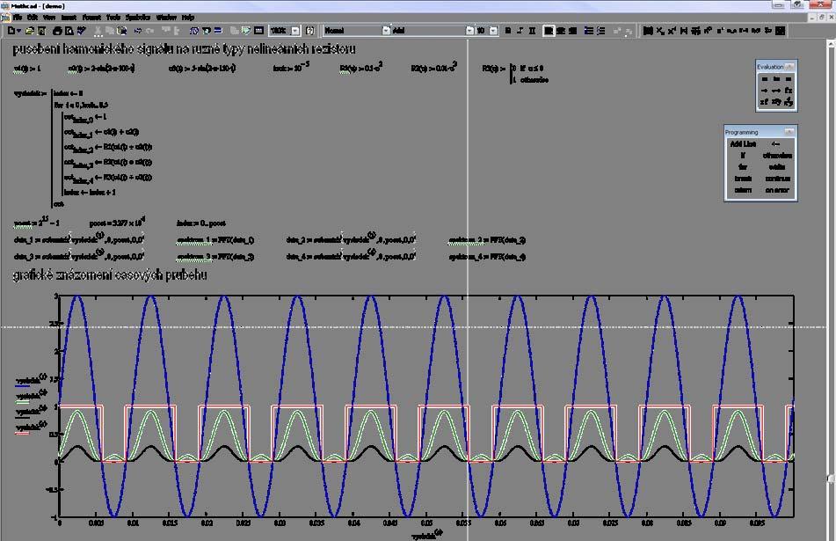
Task: Click otherwise in Programming palette
Action: coord(777,155)
